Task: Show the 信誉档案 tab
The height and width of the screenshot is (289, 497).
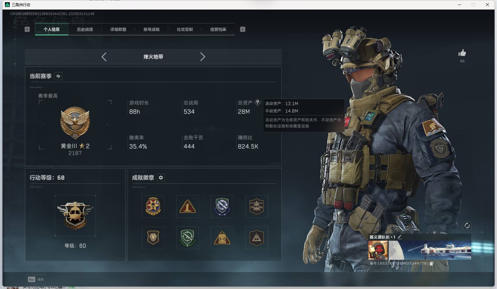Action: pyautogui.click(x=218, y=29)
